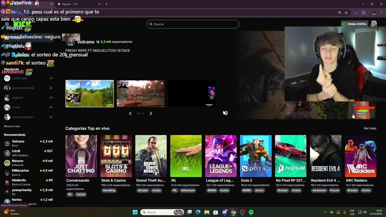Image resolution: width=386 pixels, height=217 pixels.
Task: Focus the Buscar search field
Action: point(193,24)
